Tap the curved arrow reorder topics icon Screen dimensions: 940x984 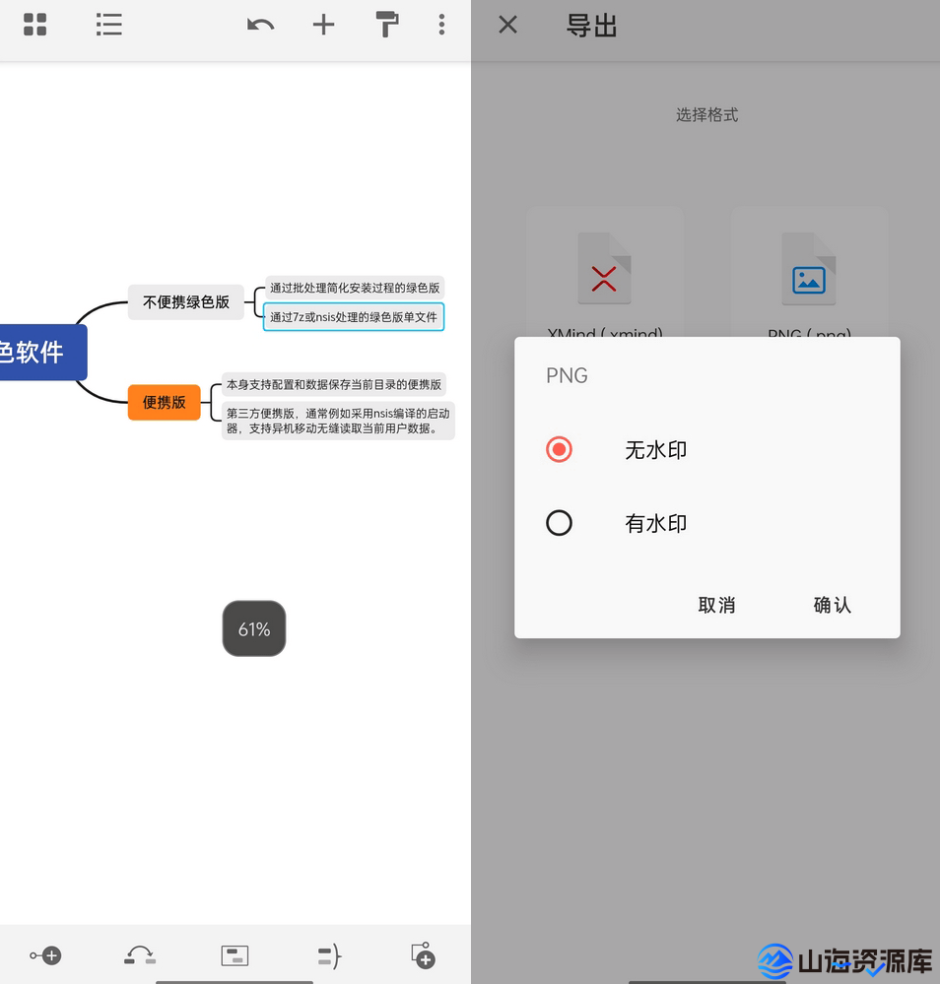(139, 954)
